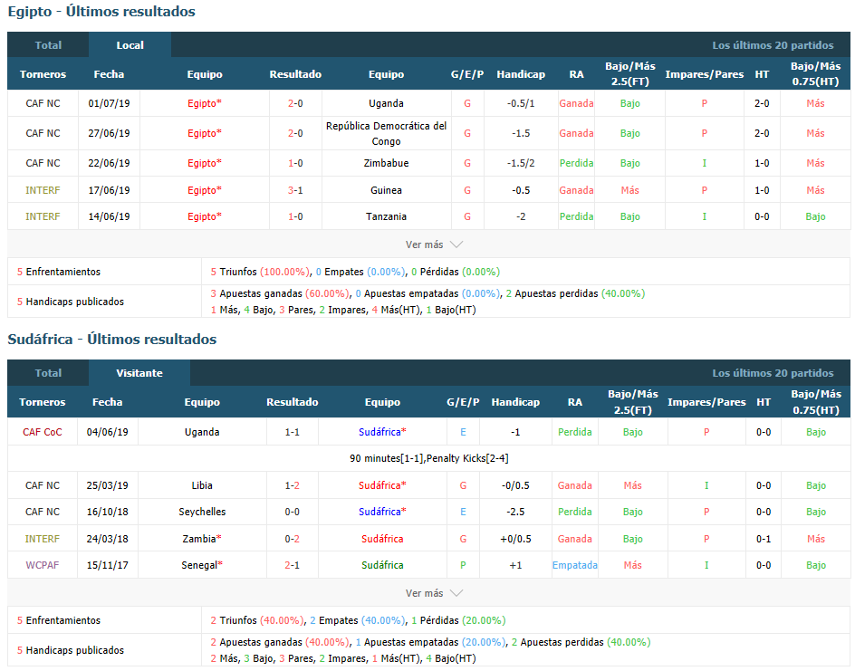The height and width of the screenshot is (671, 855).
Task: Click Impares/Pares header in Sudáfrica table
Action: pyautogui.click(x=706, y=402)
